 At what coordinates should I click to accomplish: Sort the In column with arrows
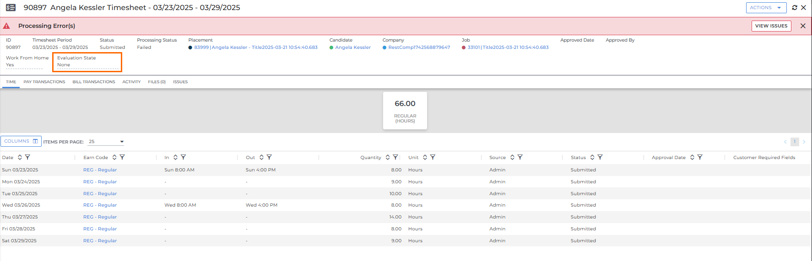pos(175,157)
